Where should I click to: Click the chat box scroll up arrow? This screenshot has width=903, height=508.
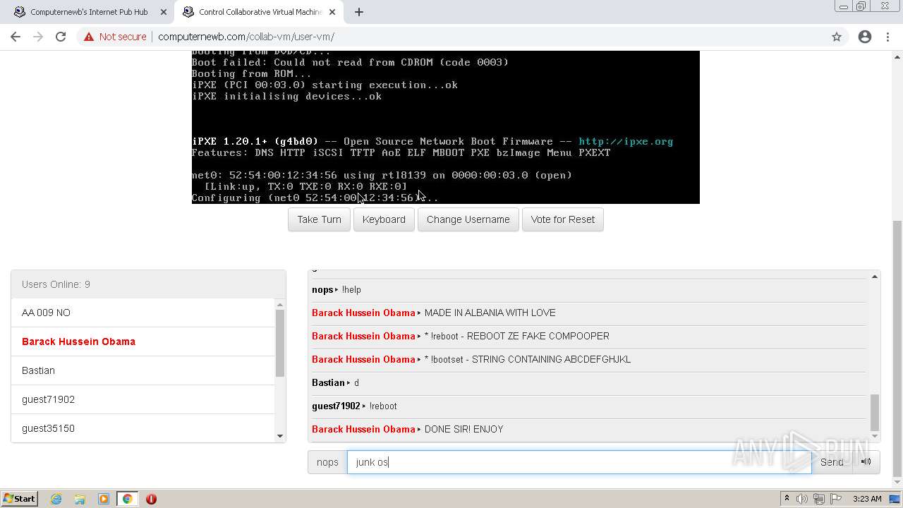coord(875,277)
